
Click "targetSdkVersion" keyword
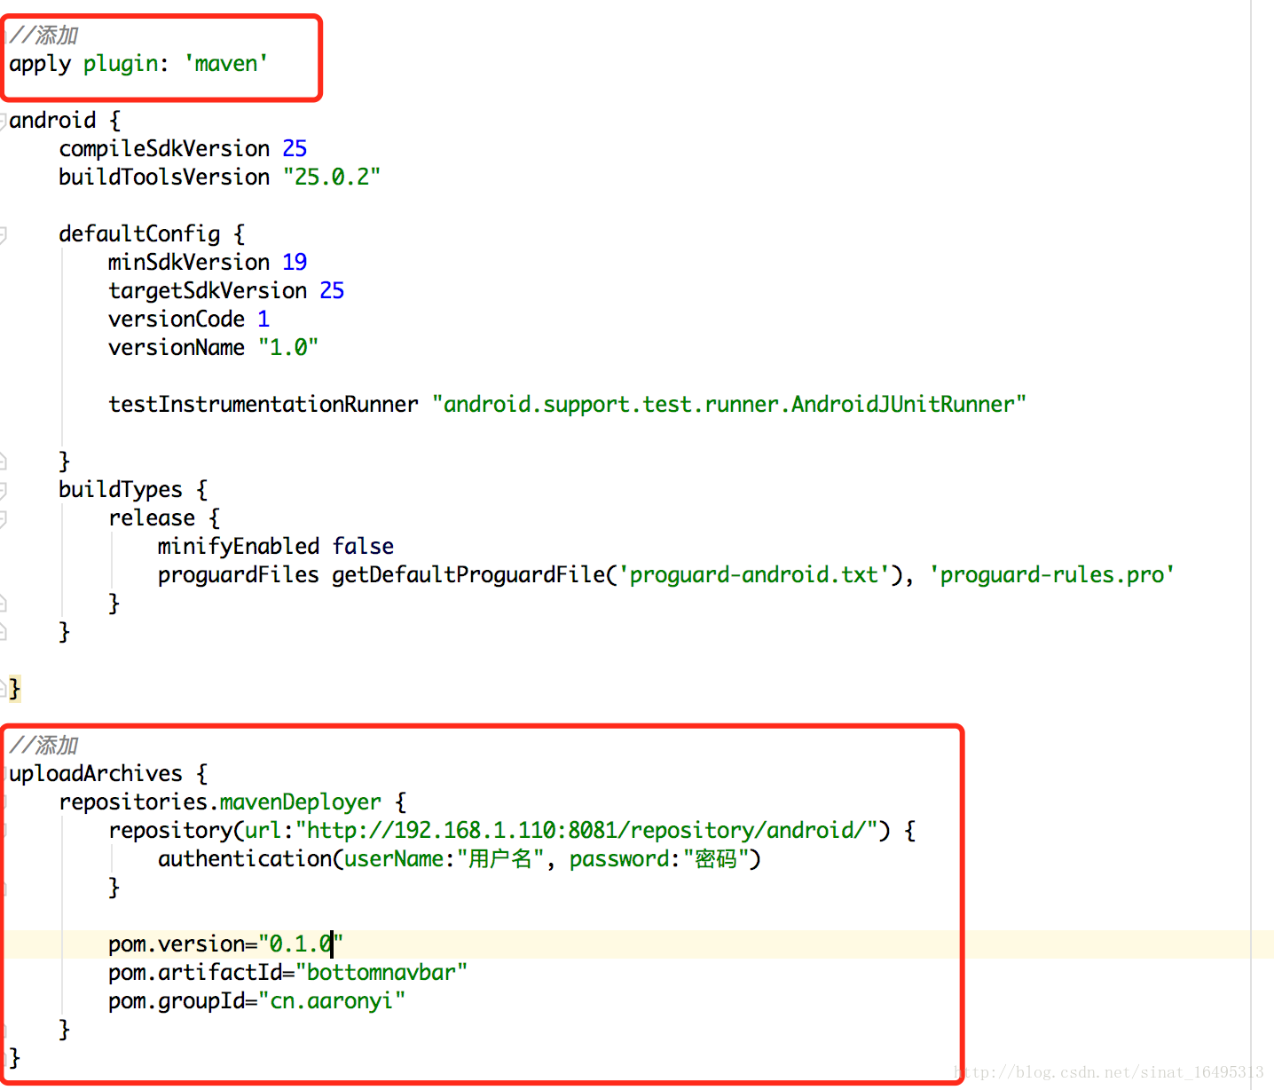click(208, 291)
